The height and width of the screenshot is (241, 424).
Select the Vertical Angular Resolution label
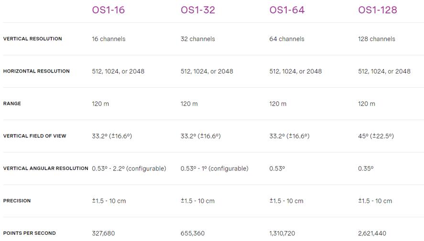click(45, 168)
